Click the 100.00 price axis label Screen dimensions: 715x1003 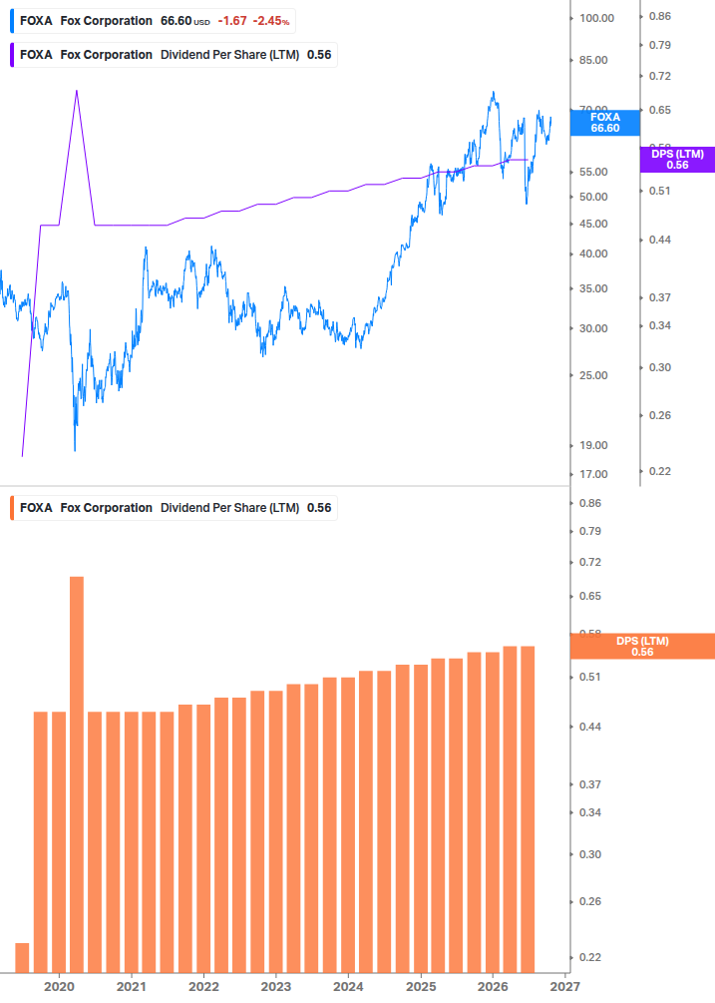[x=596, y=19]
